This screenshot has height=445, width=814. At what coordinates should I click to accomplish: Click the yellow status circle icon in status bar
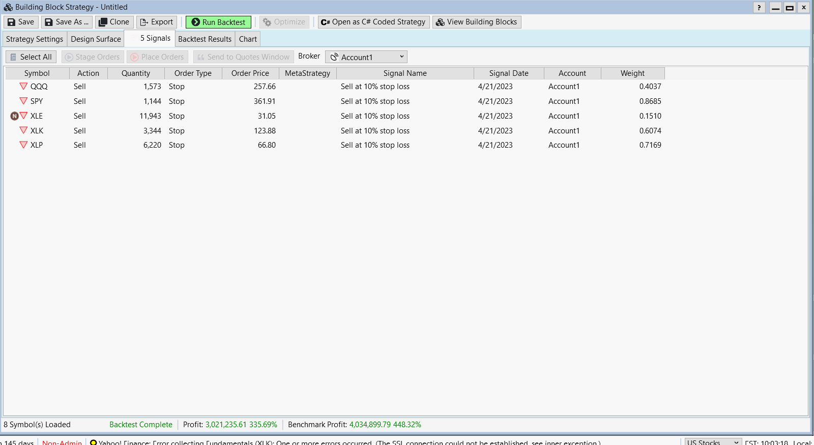tap(93, 442)
